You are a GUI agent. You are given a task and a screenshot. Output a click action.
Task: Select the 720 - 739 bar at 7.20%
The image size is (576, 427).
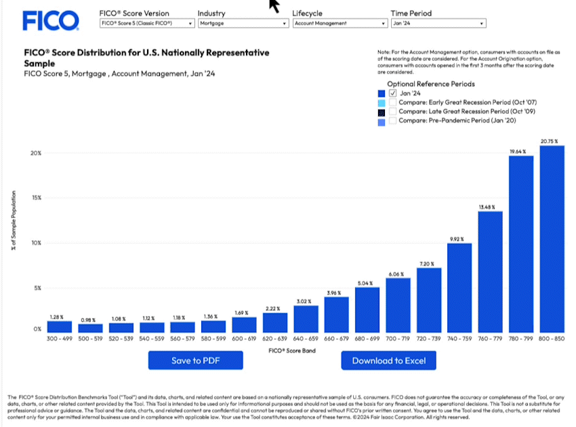tap(429, 300)
